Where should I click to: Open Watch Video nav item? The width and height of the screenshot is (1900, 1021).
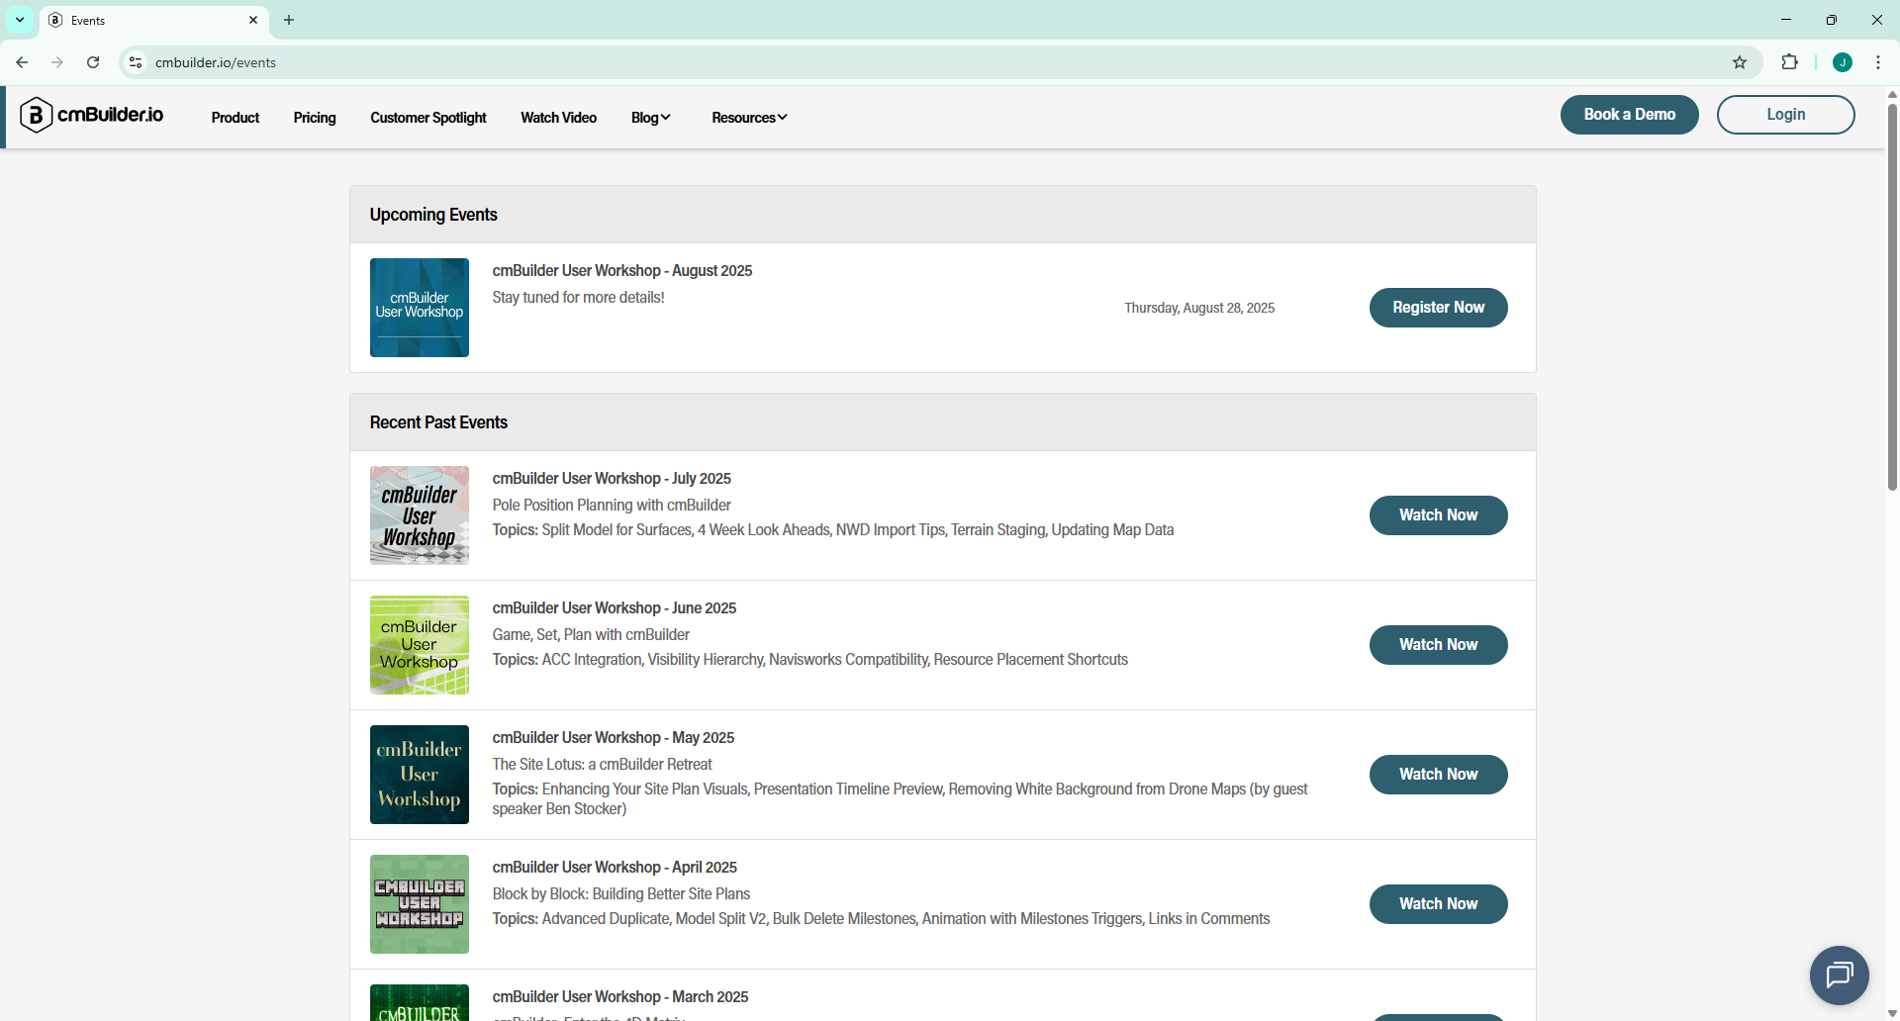(559, 118)
